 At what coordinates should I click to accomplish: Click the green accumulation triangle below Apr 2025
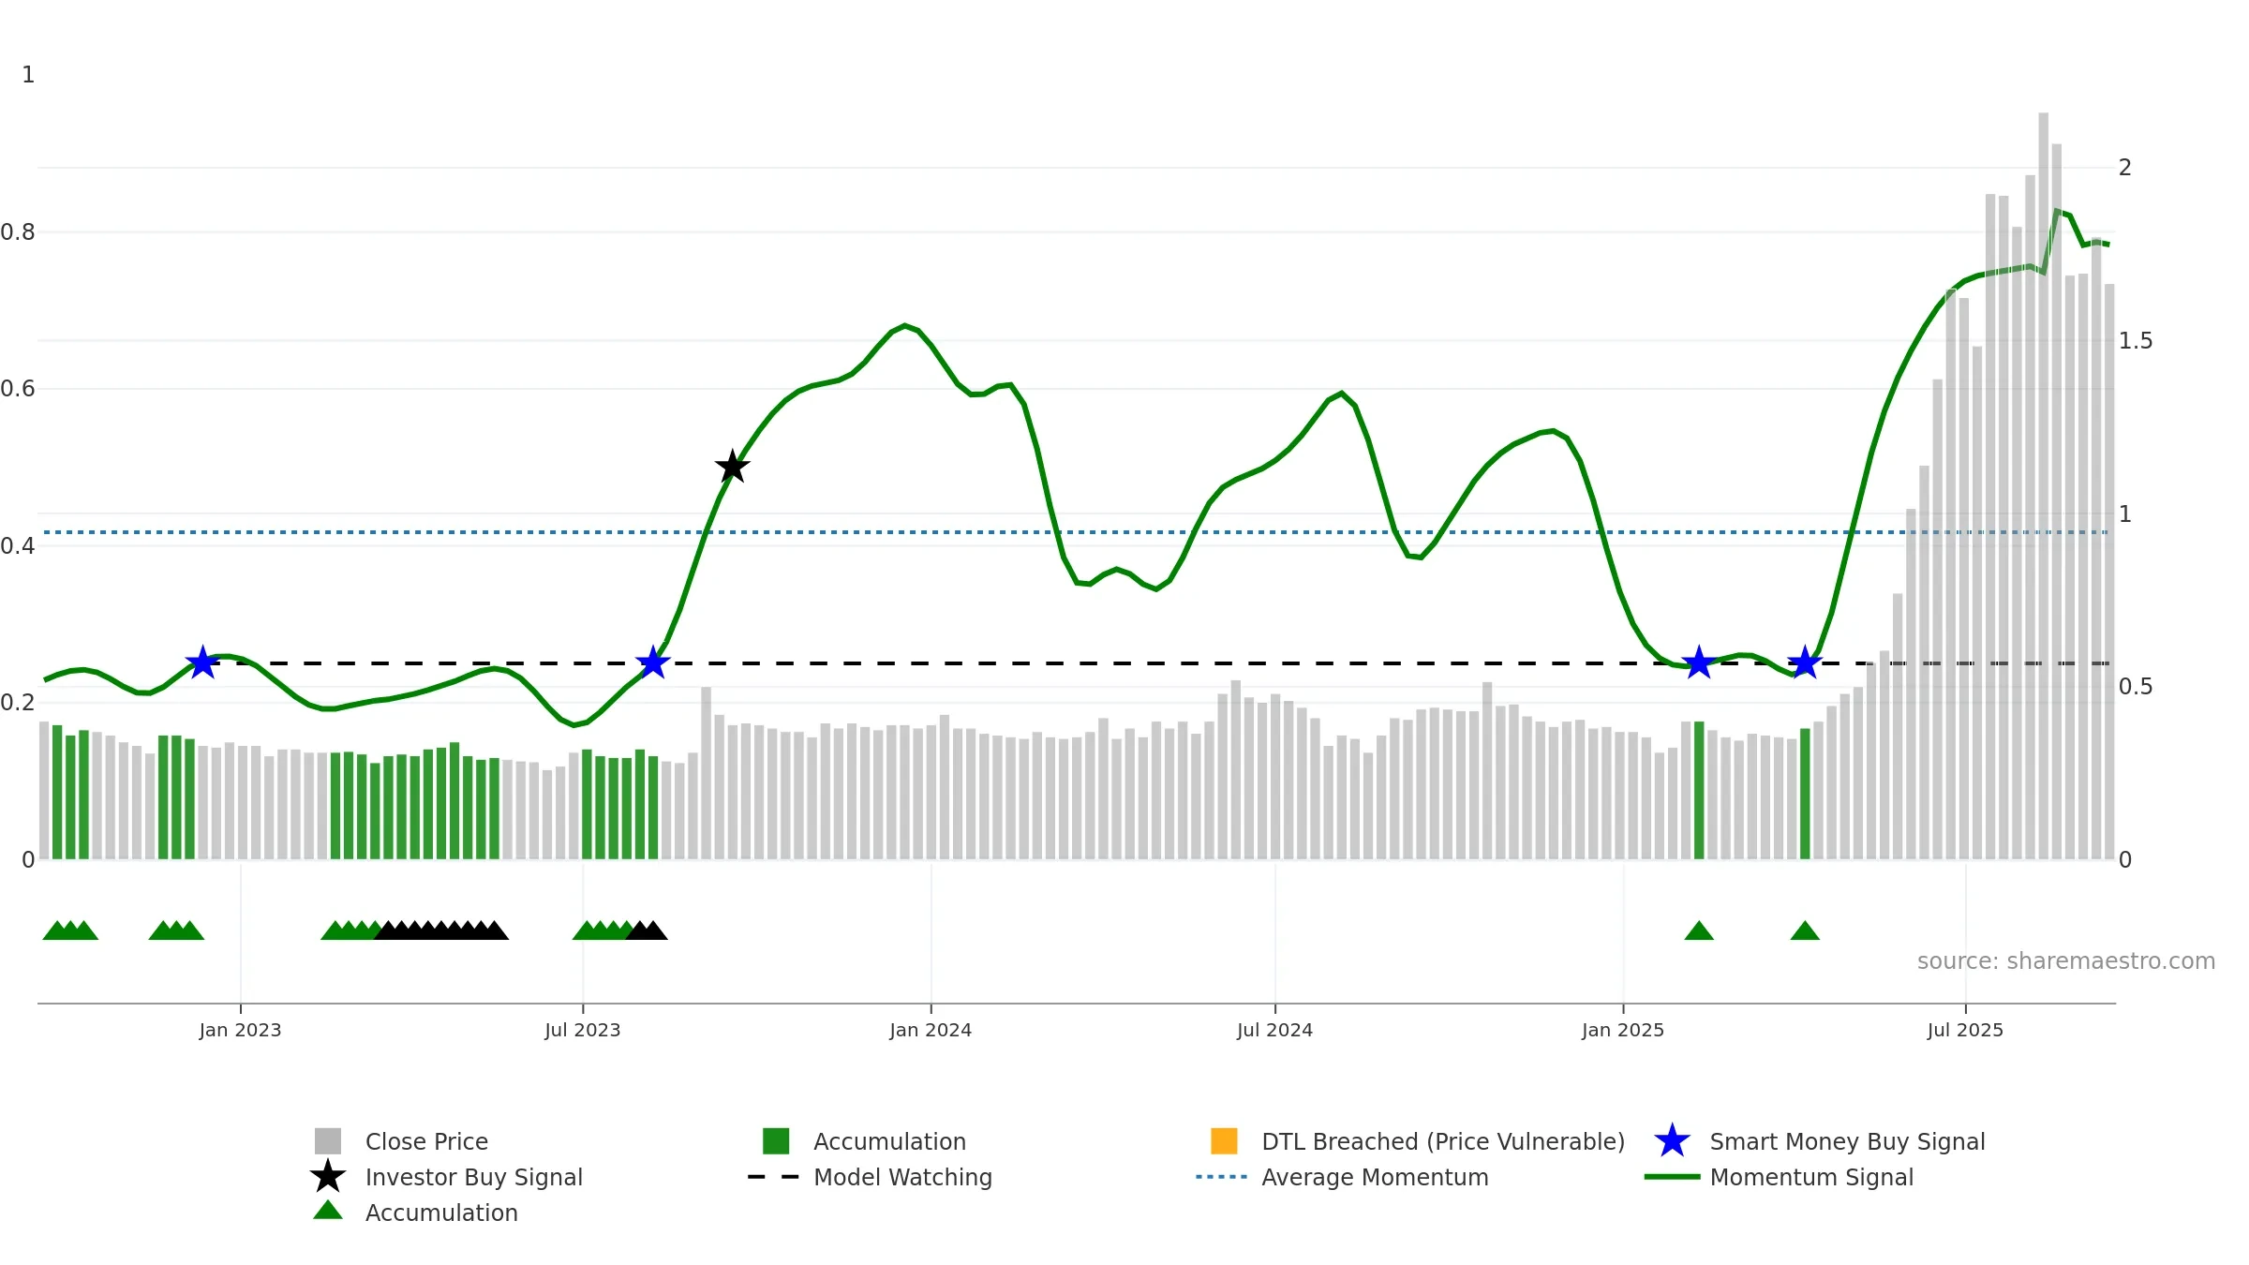(1805, 931)
